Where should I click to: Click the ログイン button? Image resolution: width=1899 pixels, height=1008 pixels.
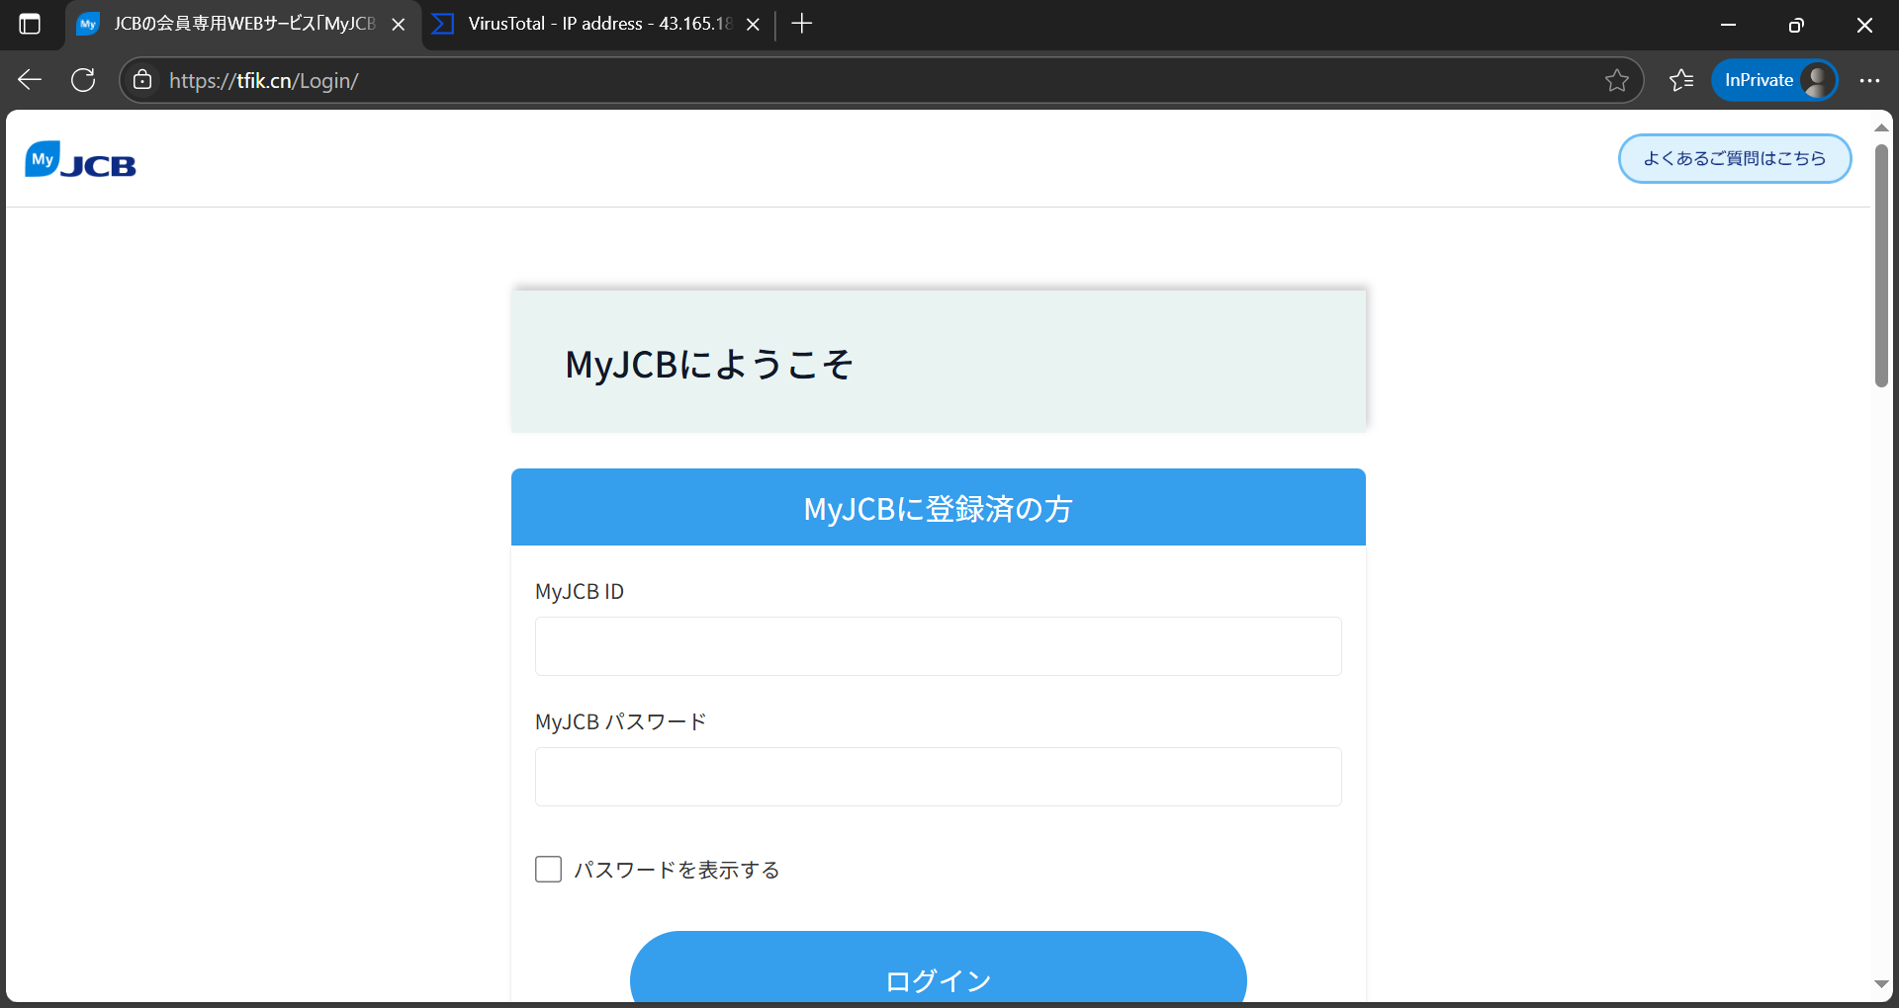point(938,968)
